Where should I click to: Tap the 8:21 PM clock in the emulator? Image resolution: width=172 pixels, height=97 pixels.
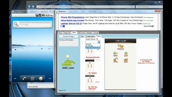point(49,15)
